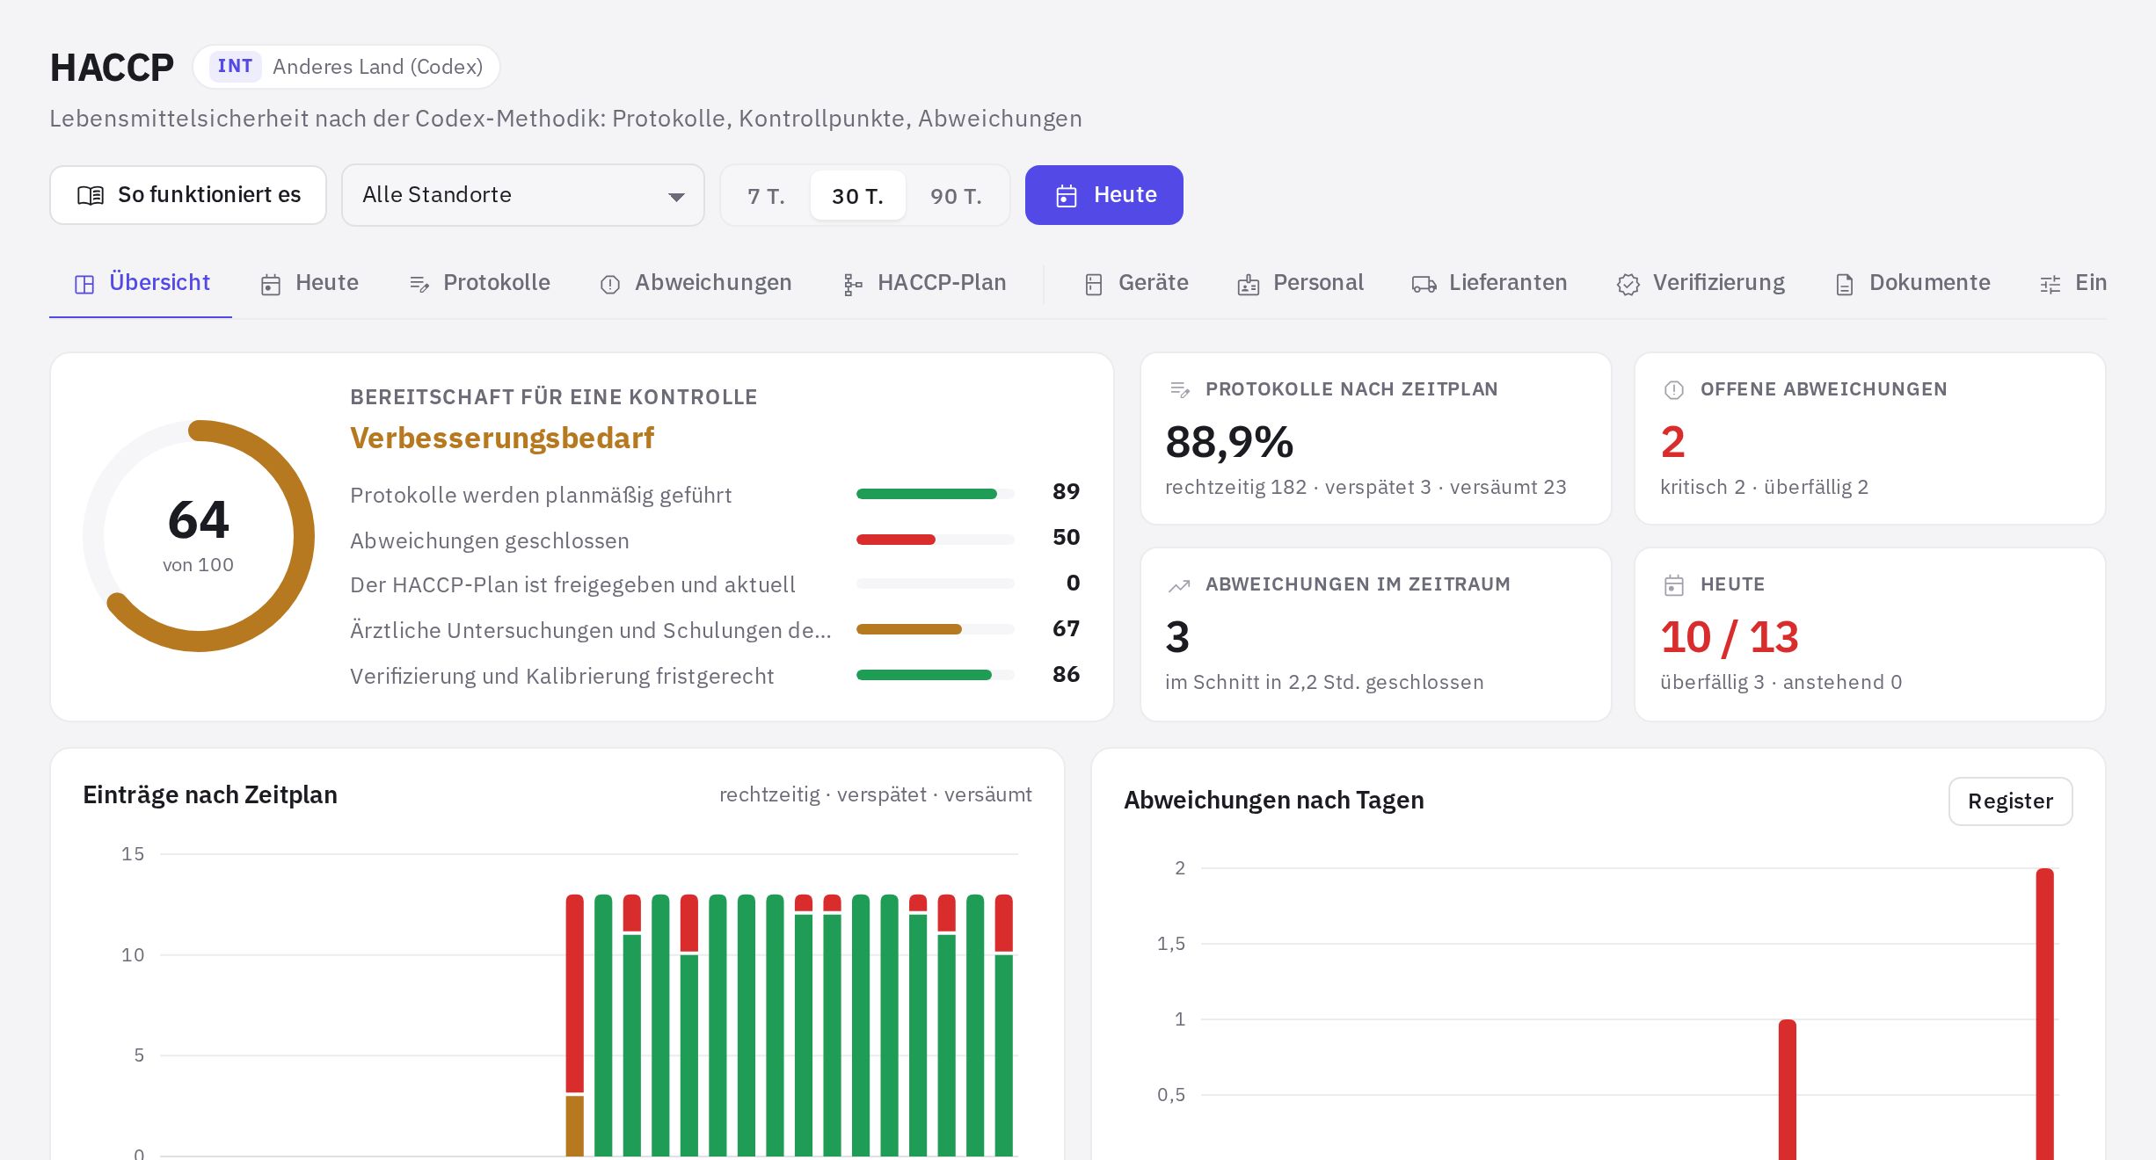Click the Dokumente tab file icon
Image resolution: width=2156 pixels, height=1160 pixels.
point(1845,284)
